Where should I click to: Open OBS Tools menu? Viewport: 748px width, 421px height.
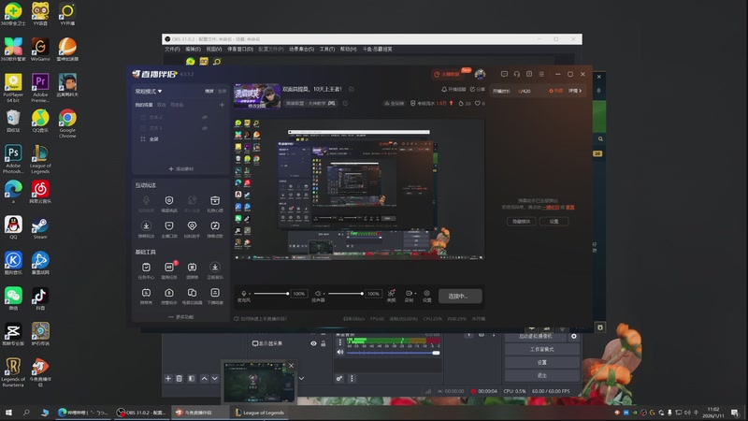click(x=326, y=50)
